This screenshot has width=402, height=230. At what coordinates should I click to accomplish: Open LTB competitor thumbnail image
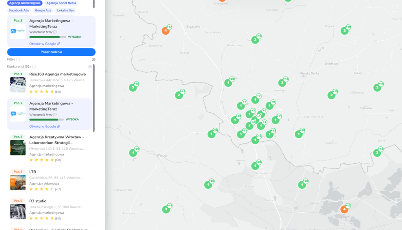18,183
